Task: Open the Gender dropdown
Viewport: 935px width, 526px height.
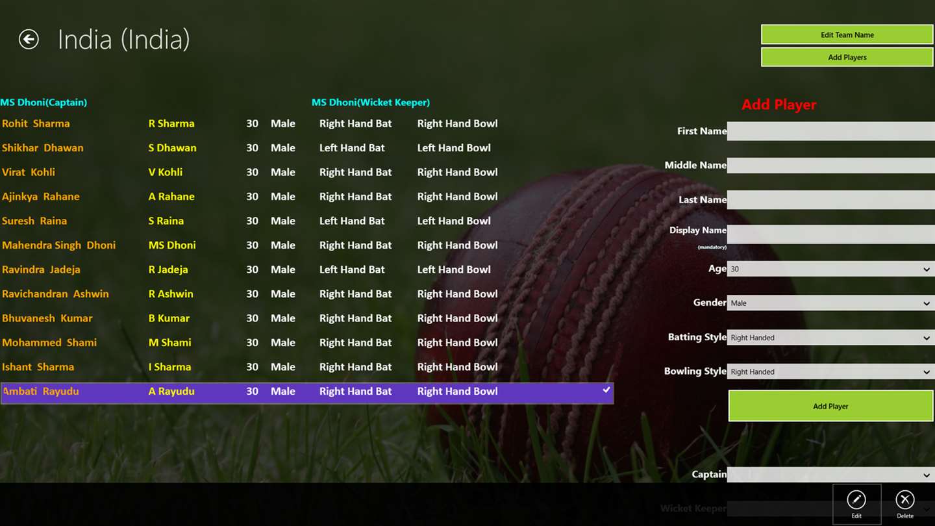Action: click(831, 303)
